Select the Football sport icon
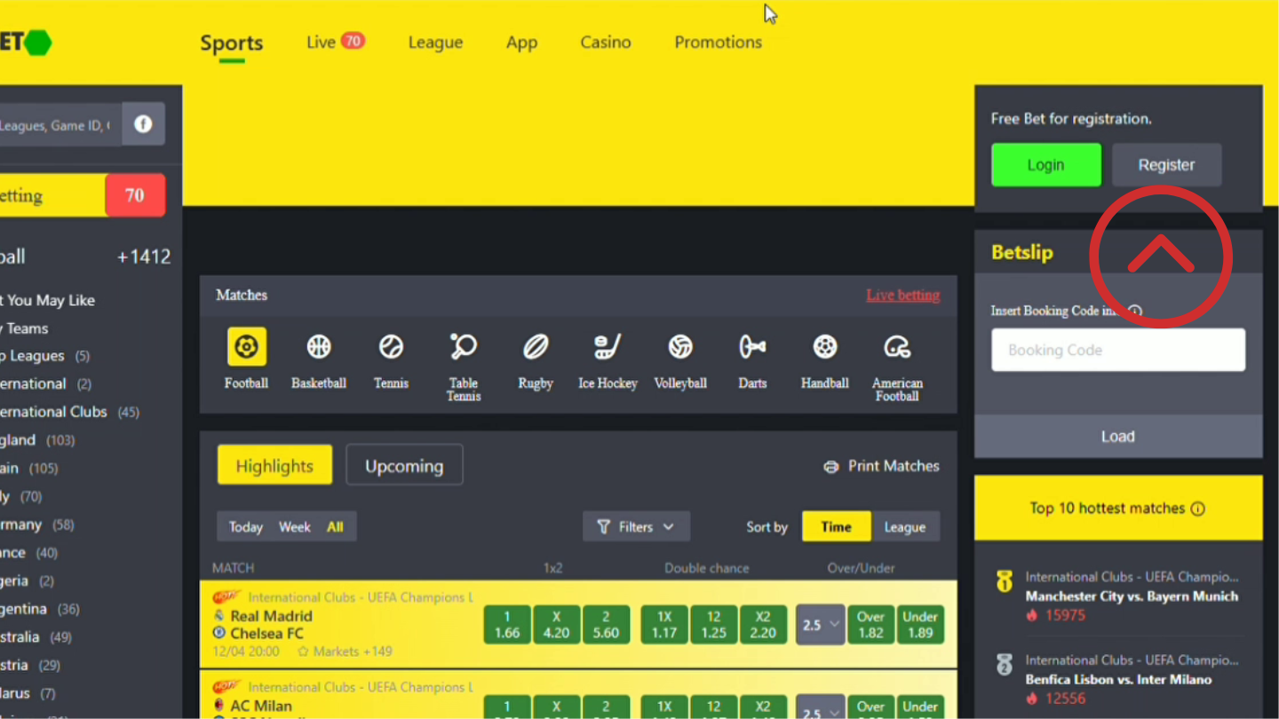1279x719 pixels. [246, 347]
